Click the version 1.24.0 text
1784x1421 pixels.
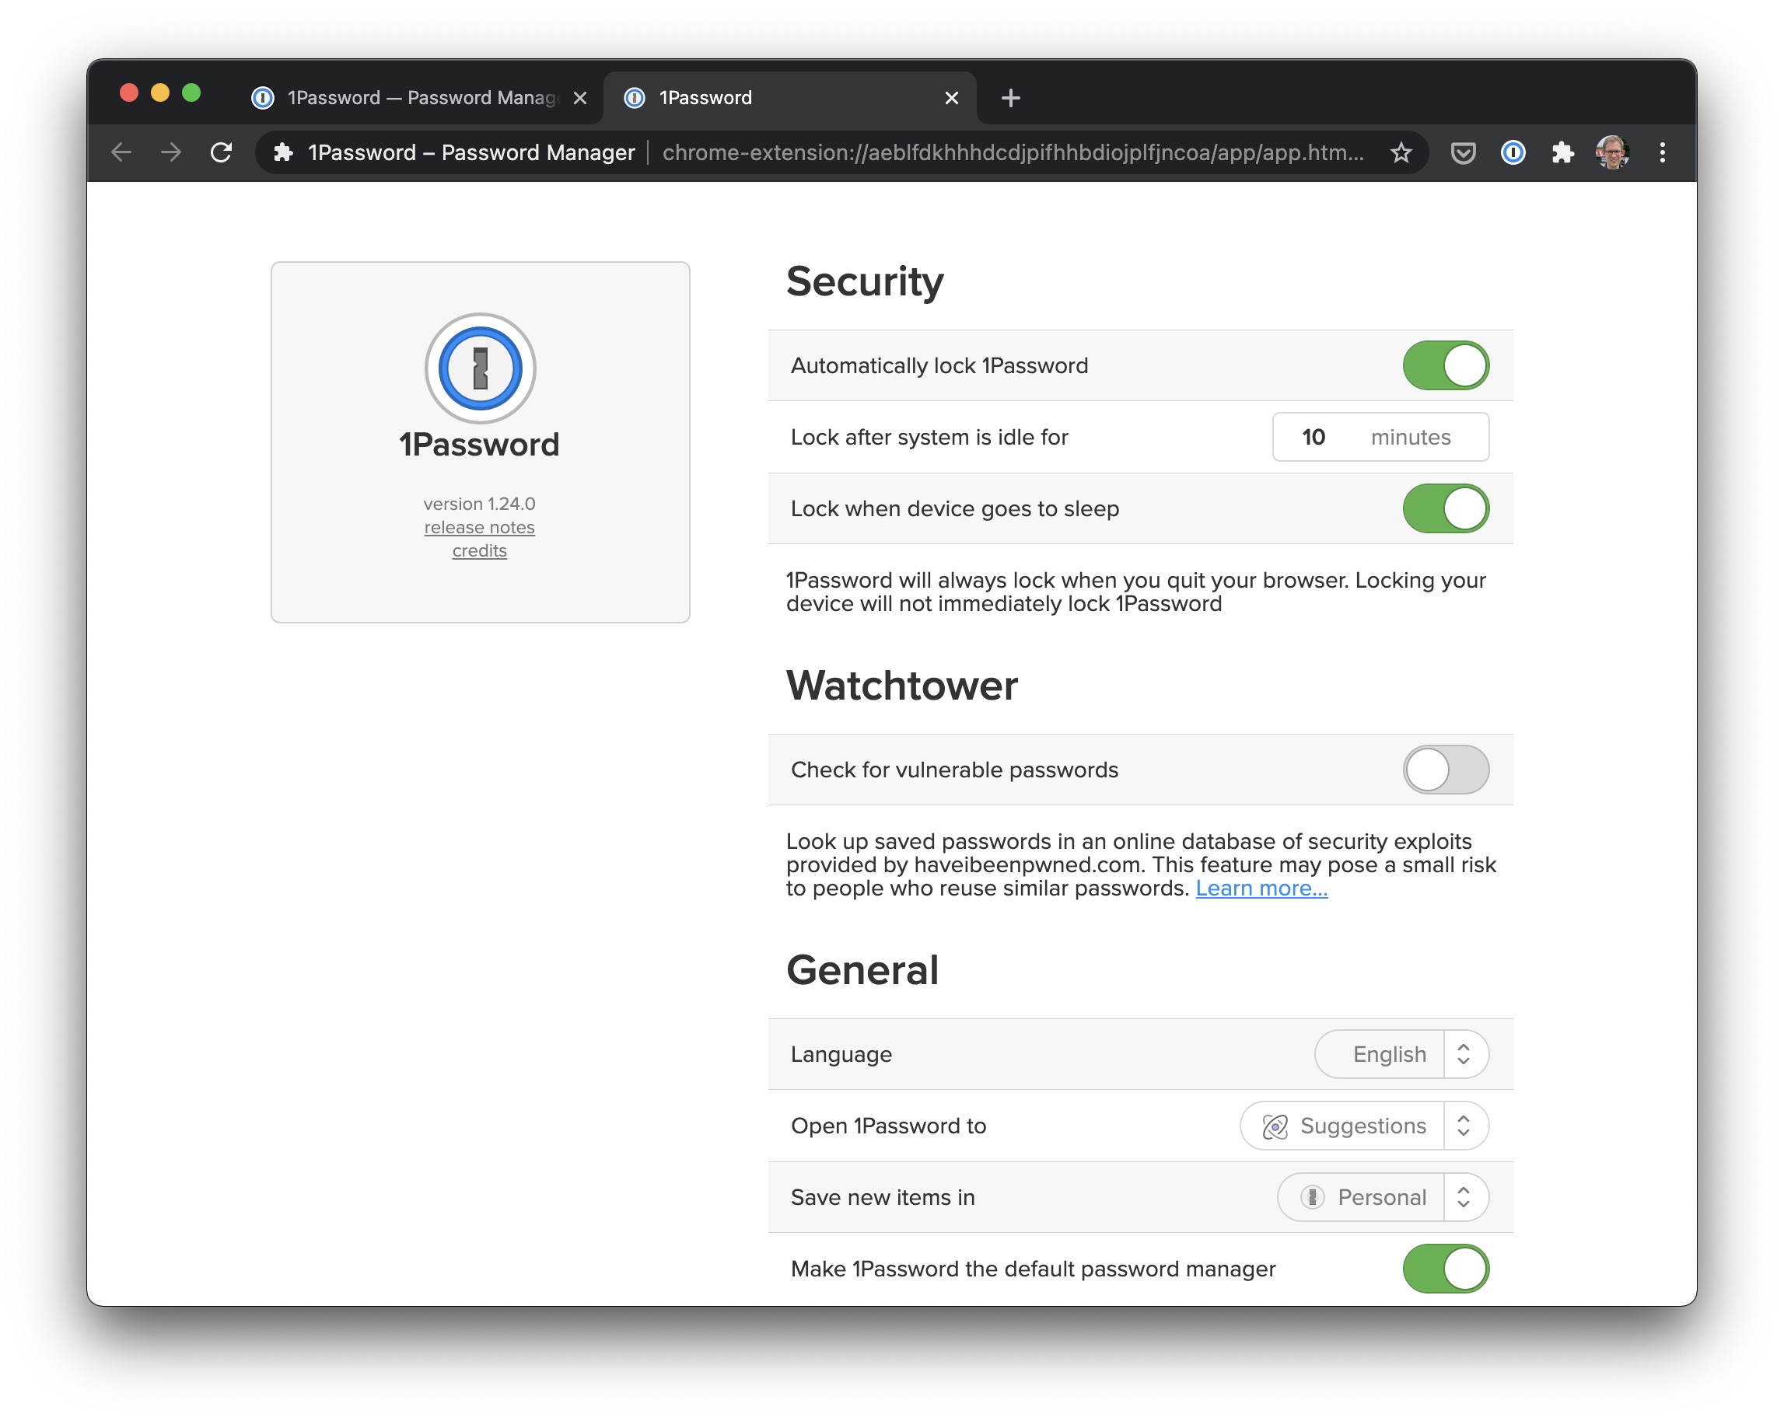(x=479, y=504)
